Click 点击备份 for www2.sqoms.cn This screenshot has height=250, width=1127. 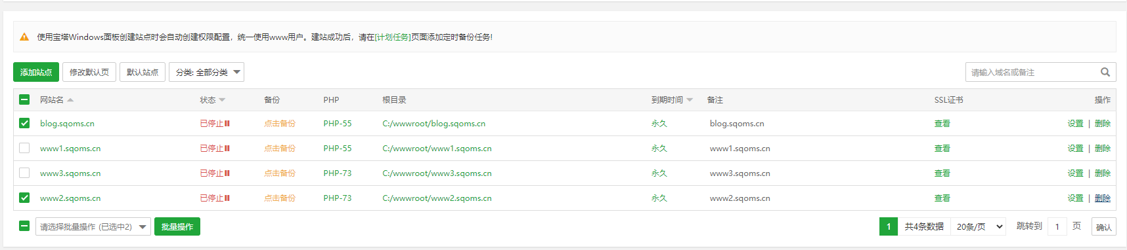(x=280, y=198)
